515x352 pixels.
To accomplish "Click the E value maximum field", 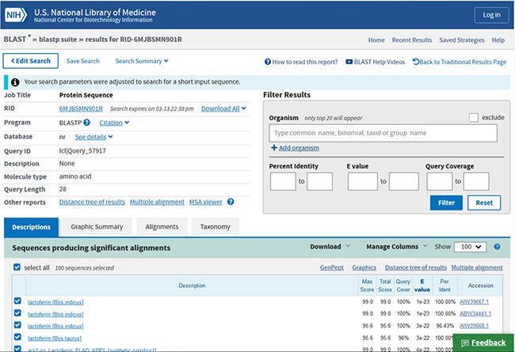I will pos(403,181).
